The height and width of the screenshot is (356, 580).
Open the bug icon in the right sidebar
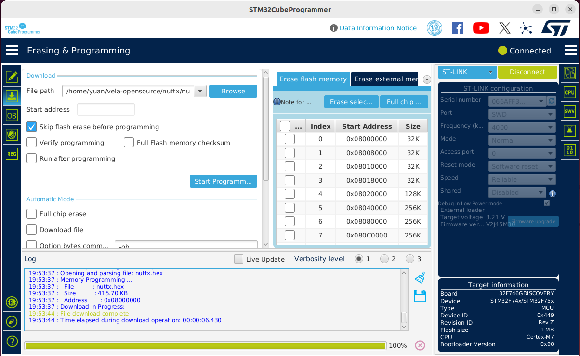(570, 131)
